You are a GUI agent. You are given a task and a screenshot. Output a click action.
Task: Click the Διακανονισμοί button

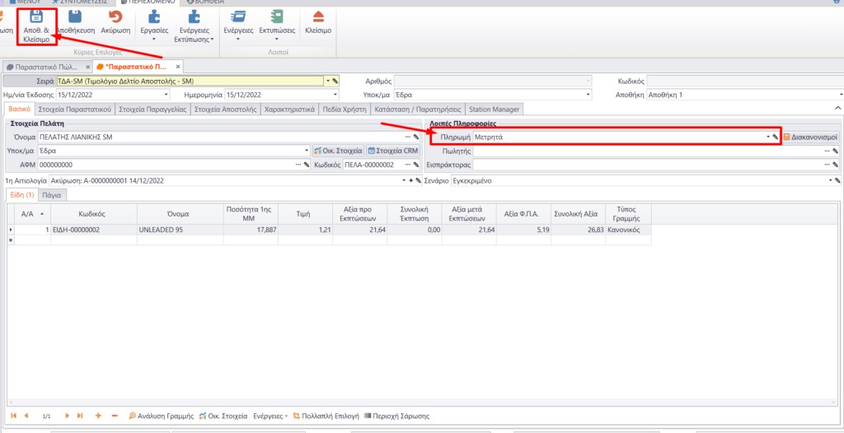(x=810, y=137)
